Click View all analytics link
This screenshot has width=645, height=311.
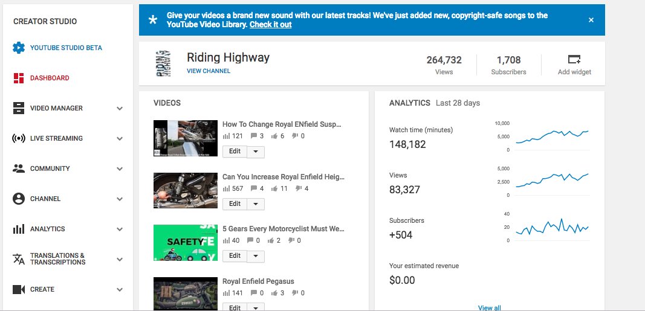tap(490, 308)
